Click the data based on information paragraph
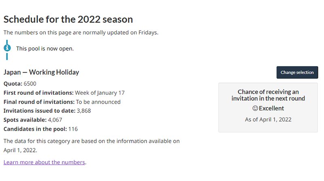The width and height of the screenshot is (324, 181). (92, 146)
